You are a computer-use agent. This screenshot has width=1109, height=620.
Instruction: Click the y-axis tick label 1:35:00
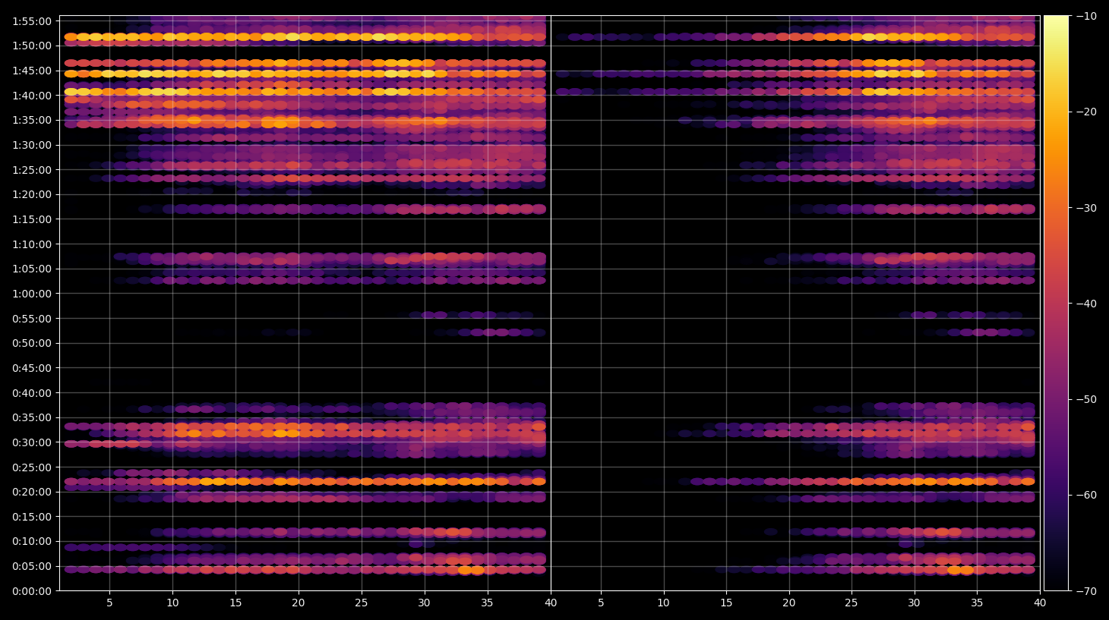point(32,120)
